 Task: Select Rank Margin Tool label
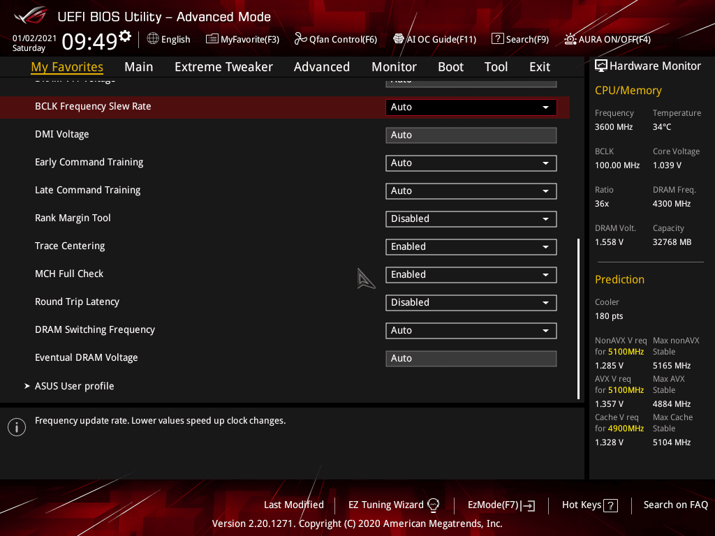point(73,218)
